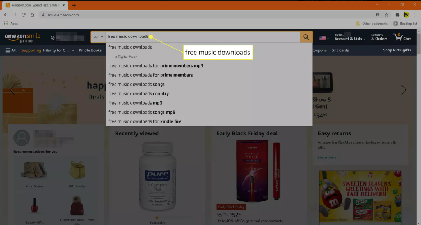Open Customers' Most-Loved Gifts hat image
Viewport: 421px width, 225px height.
pyautogui.click(x=77, y=206)
